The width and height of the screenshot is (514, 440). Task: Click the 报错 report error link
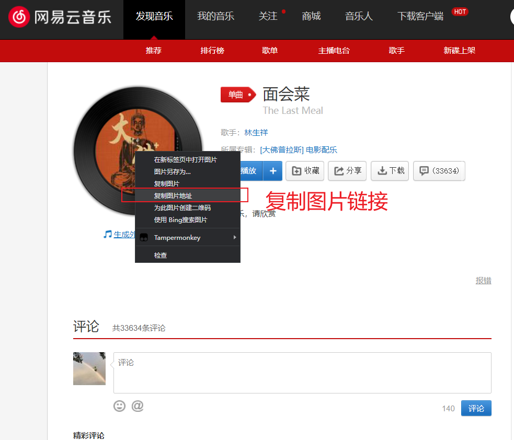pyautogui.click(x=483, y=281)
